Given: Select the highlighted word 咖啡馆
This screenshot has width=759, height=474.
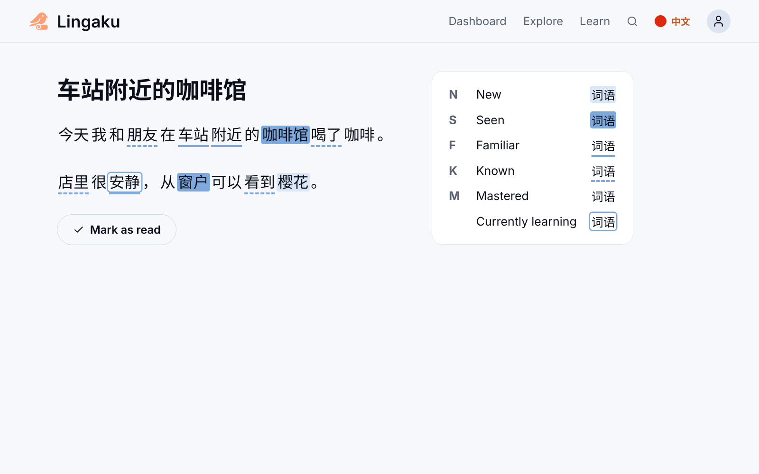Looking at the screenshot, I should click(x=285, y=135).
